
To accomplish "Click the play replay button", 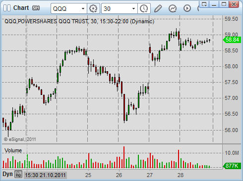I will 187,8.
